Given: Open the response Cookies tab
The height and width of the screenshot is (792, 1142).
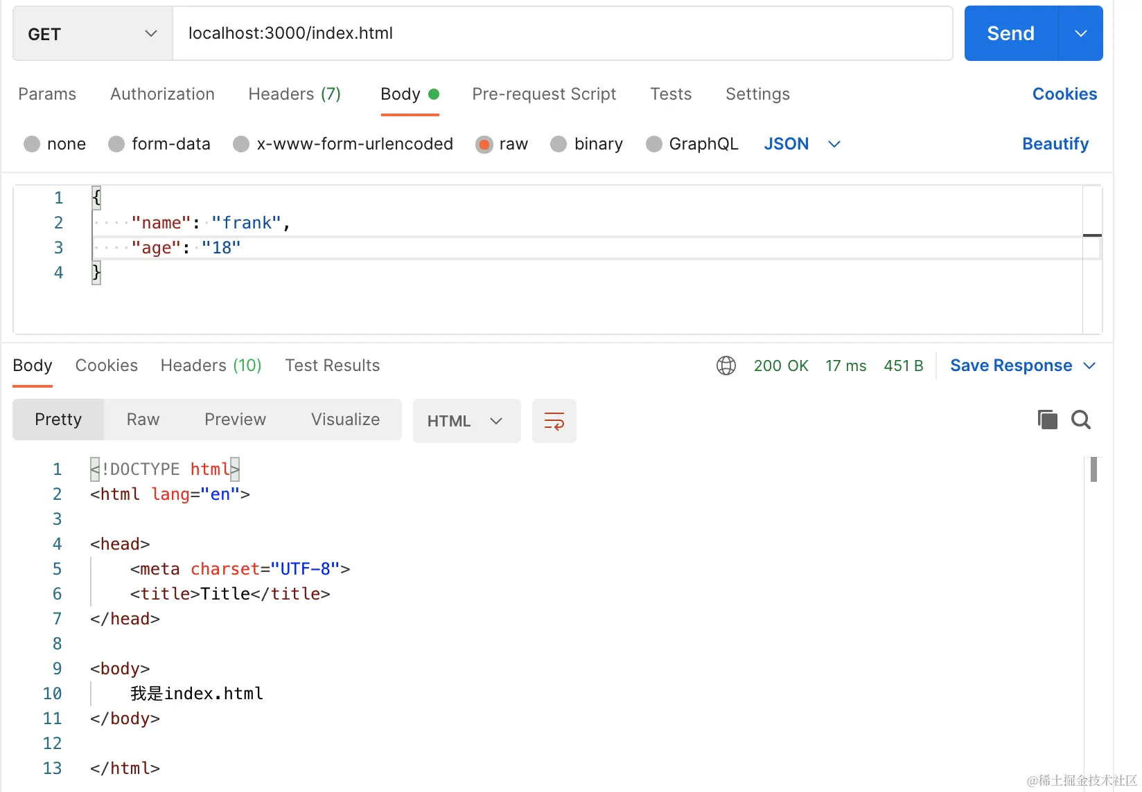Looking at the screenshot, I should (x=107, y=366).
